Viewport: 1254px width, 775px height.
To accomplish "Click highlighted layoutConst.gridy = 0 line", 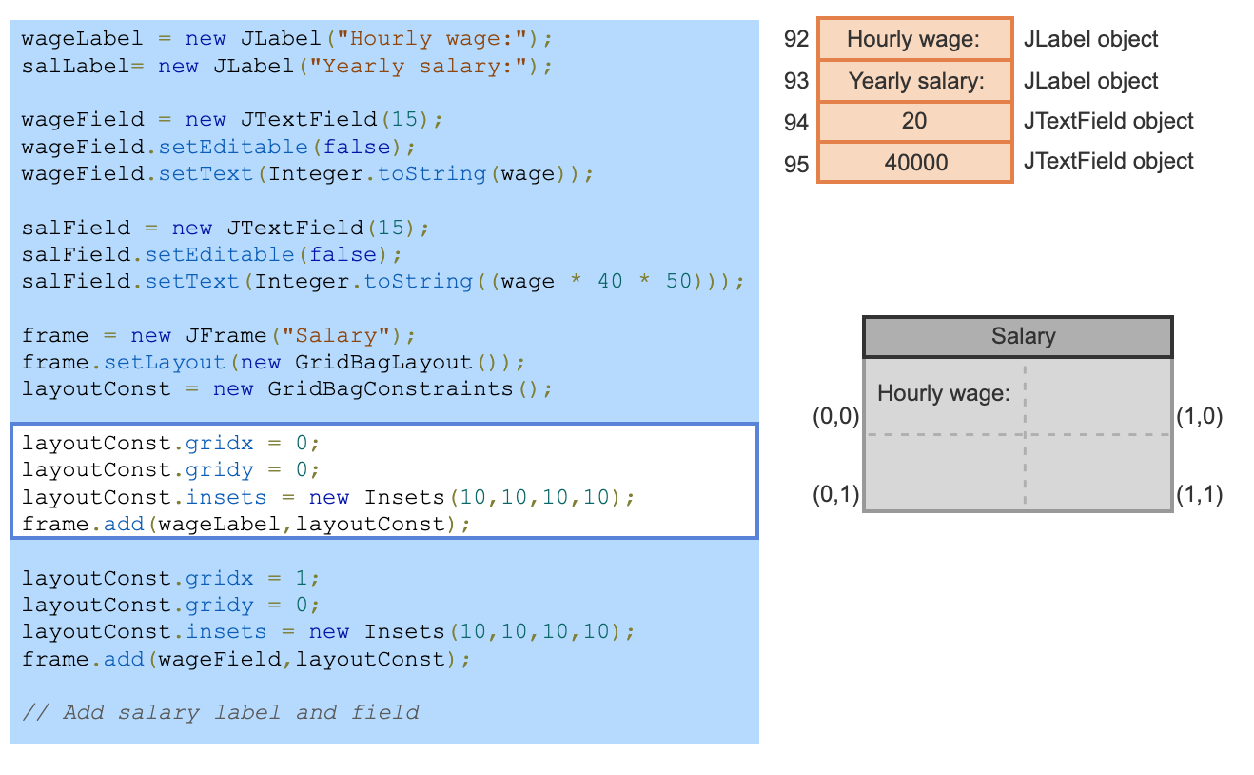I will pos(171,470).
